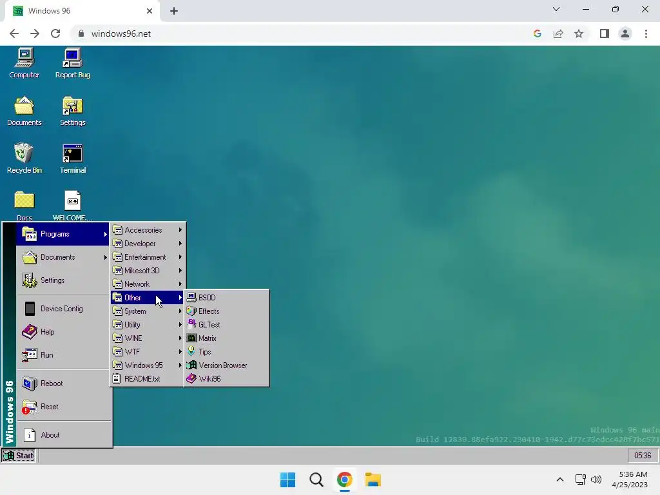This screenshot has width=660, height=495.
Task: Expand the Accessories program folder
Action: (148, 230)
